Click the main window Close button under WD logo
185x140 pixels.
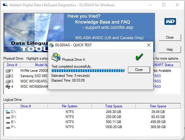click(x=170, y=37)
